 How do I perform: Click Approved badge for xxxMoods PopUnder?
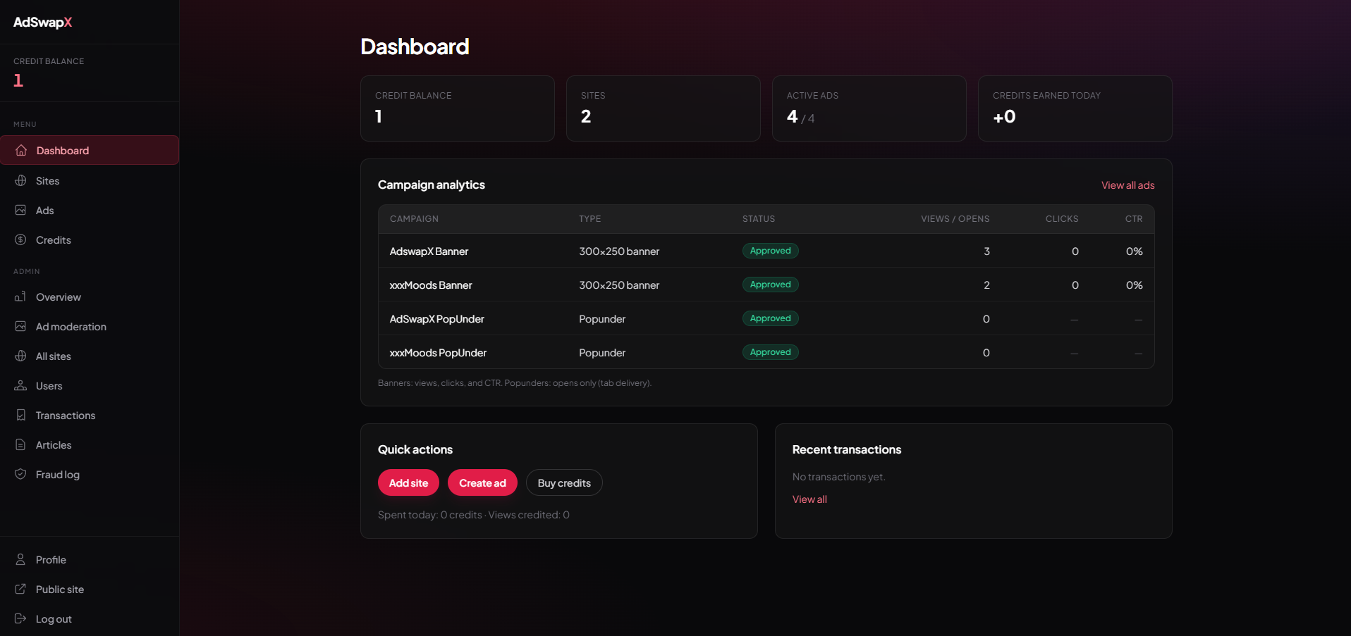click(770, 352)
